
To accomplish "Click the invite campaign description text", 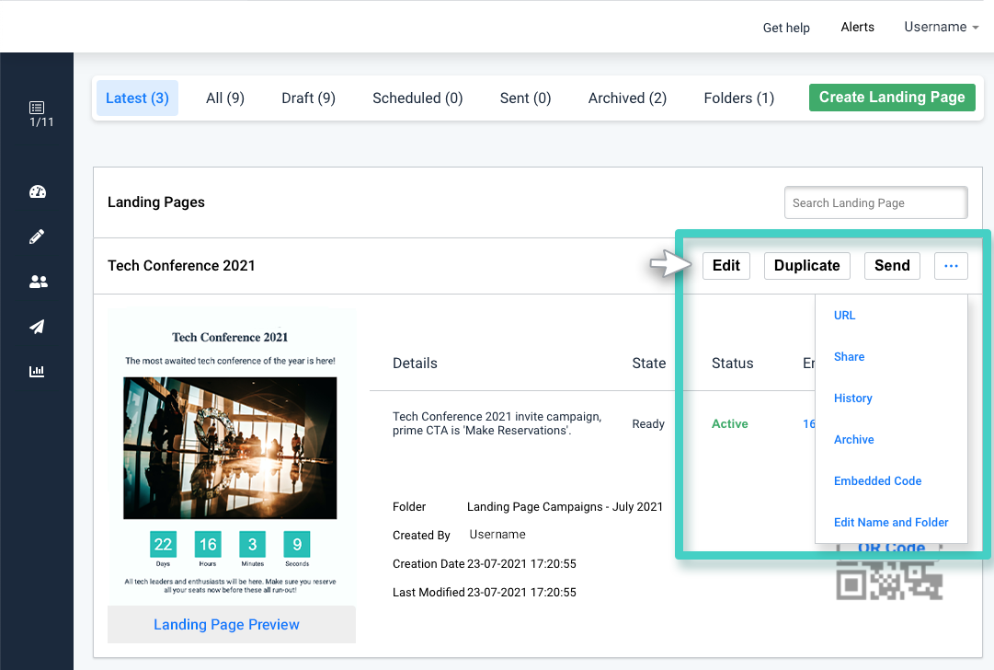I will click(x=497, y=423).
